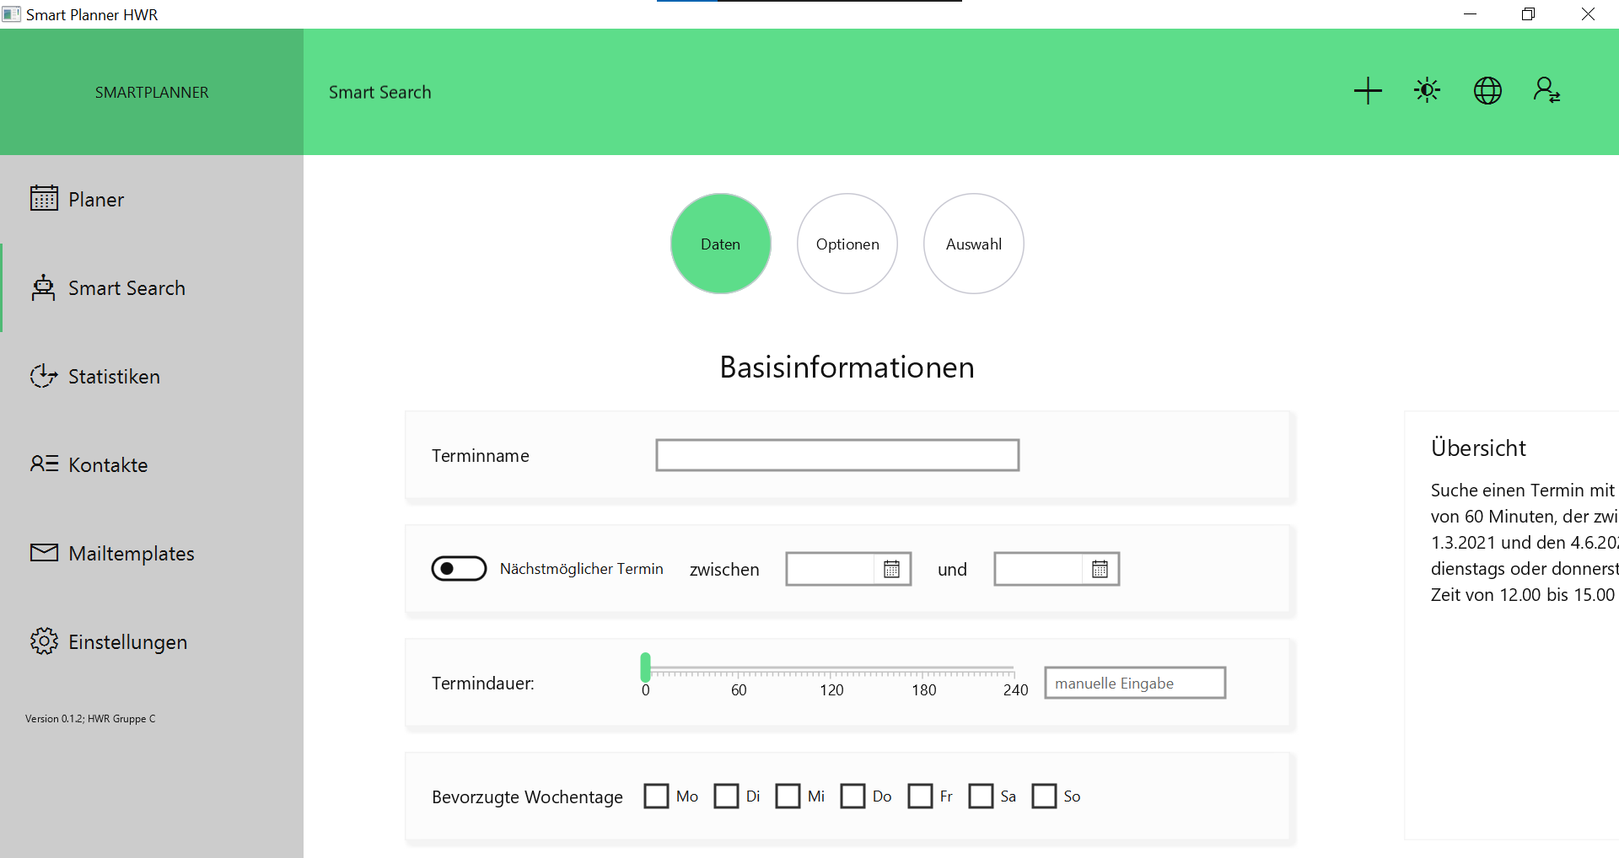Click the start date input field
The image size is (1619, 858).
(x=831, y=569)
